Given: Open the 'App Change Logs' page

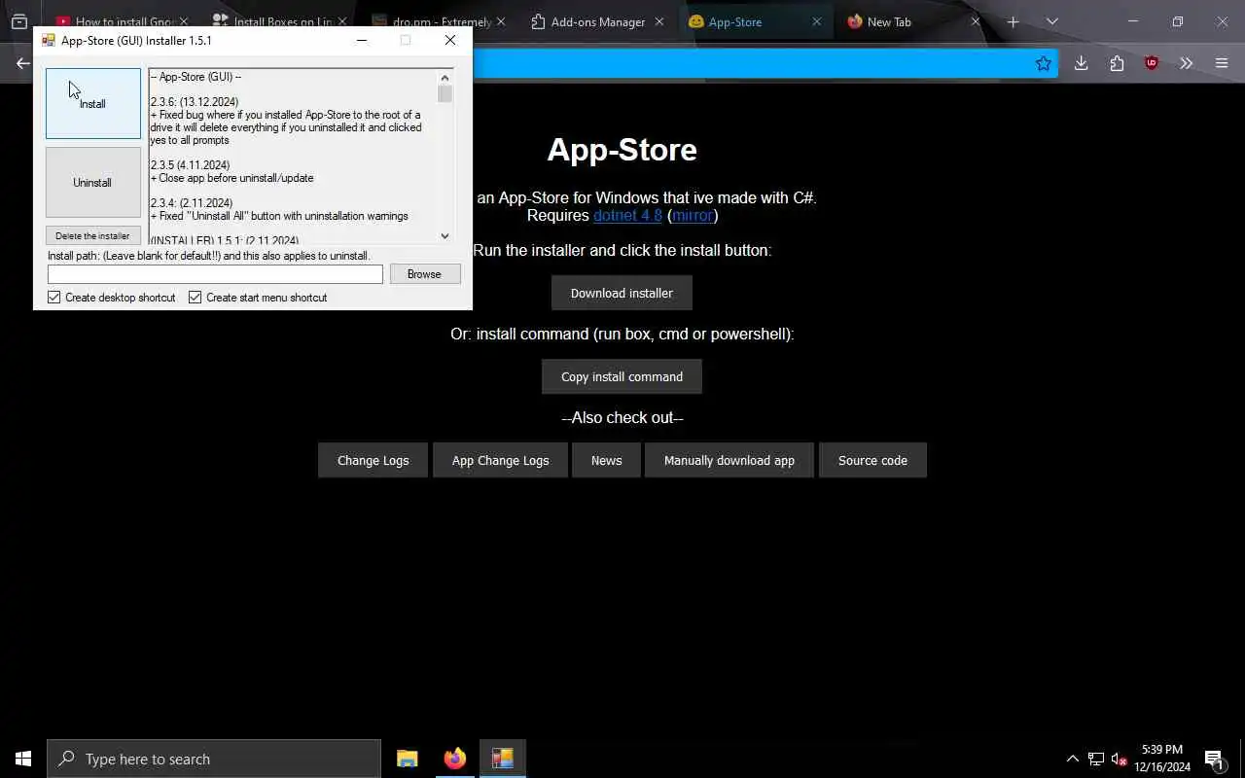Looking at the screenshot, I should click(500, 460).
